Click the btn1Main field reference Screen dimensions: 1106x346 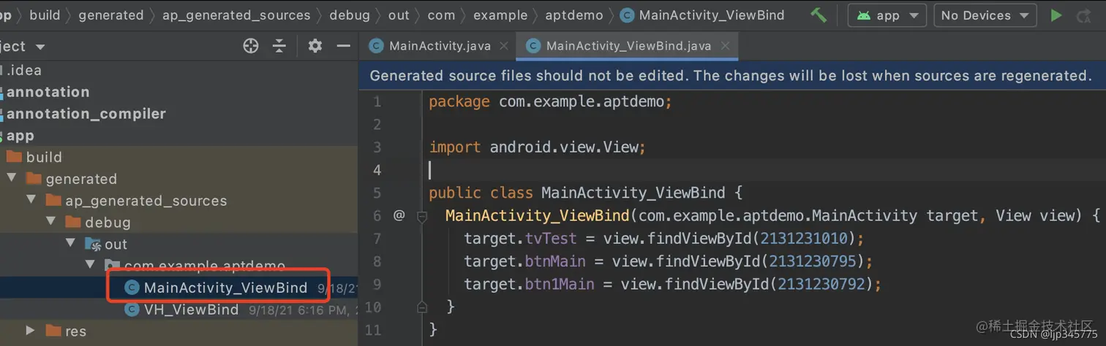point(560,284)
